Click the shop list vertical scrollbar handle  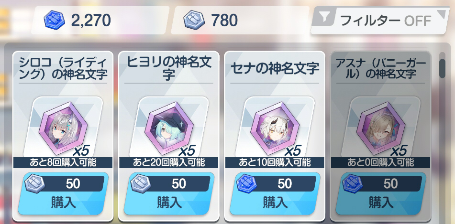[x=442, y=68]
